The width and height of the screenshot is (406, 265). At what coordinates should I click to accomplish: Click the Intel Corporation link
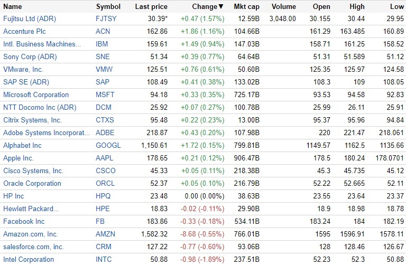pyautogui.click(x=29, y=259)
